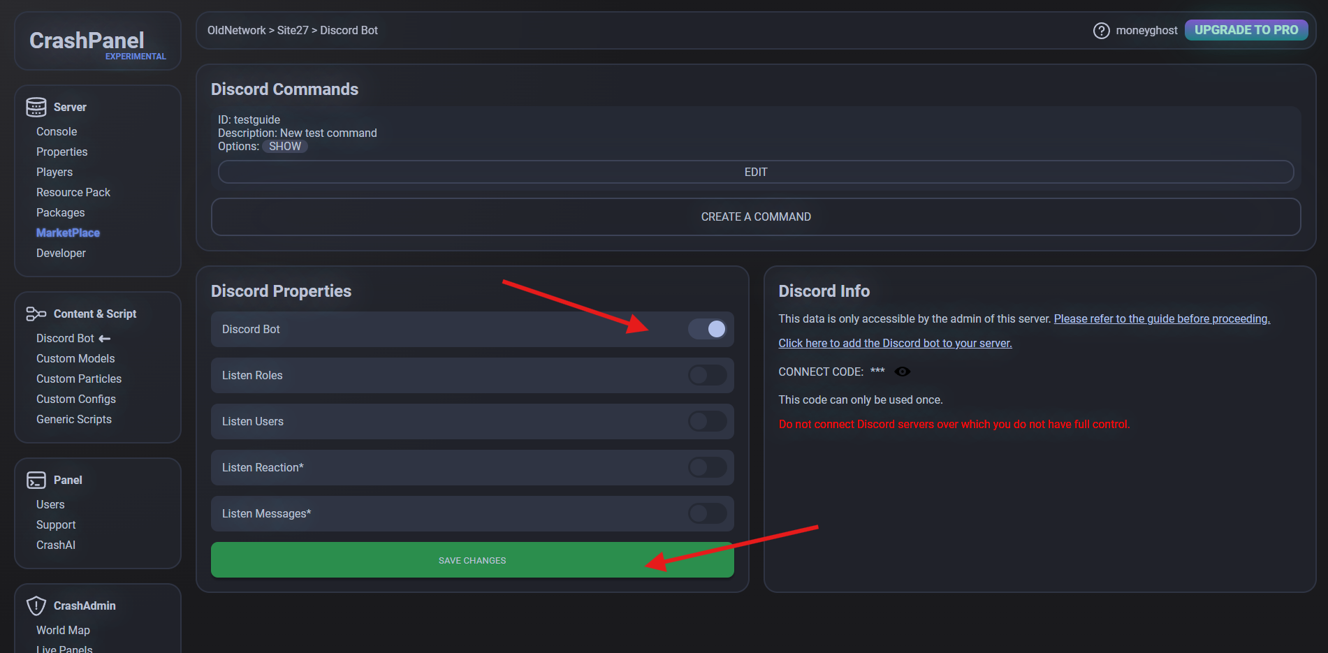Click the CrashPanel logo

click(87, 41)
